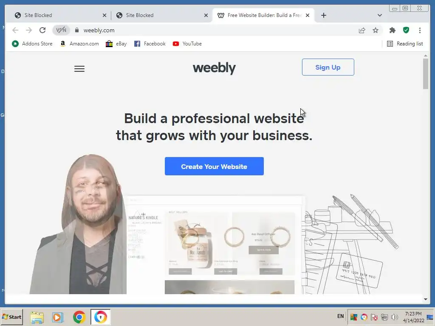Open the YouTube bookmark

point(187,44)
